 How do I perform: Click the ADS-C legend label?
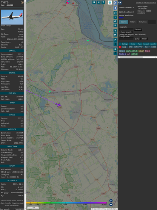click(134, 54)
